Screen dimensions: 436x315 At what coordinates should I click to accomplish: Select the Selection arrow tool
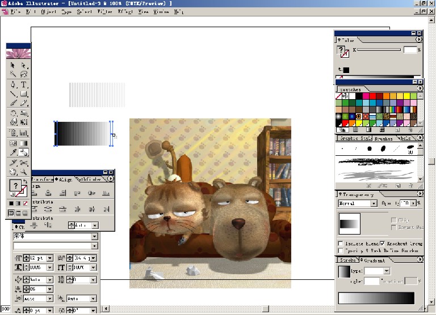pos(12,65)
